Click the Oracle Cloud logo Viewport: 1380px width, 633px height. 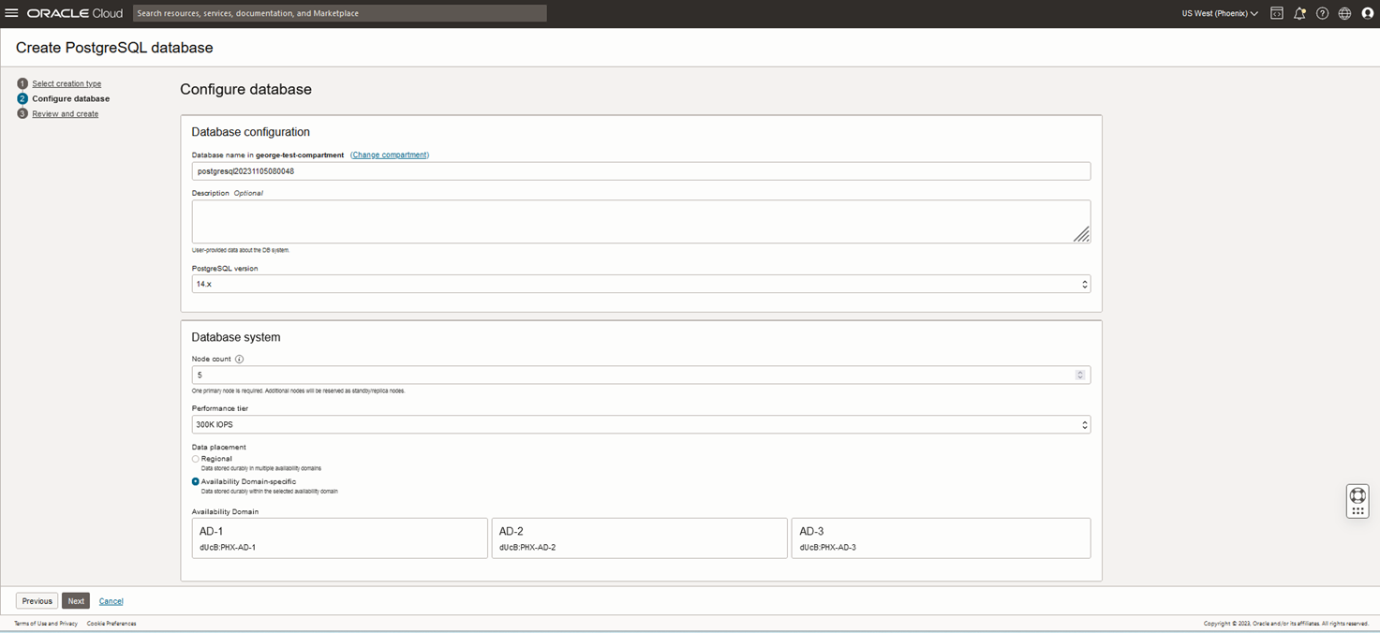75,13
